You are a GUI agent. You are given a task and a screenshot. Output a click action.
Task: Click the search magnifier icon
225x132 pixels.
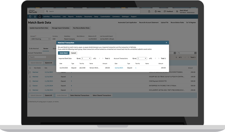[47, 11]
